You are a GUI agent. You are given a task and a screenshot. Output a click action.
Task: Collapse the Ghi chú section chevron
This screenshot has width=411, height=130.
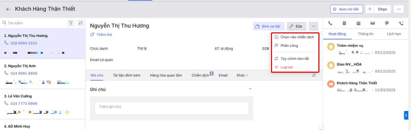(250, 89)
